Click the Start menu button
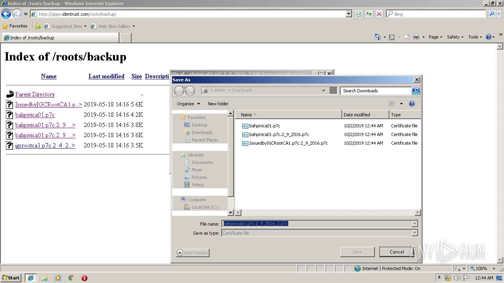The image size is (504, 283). [11, 278]
